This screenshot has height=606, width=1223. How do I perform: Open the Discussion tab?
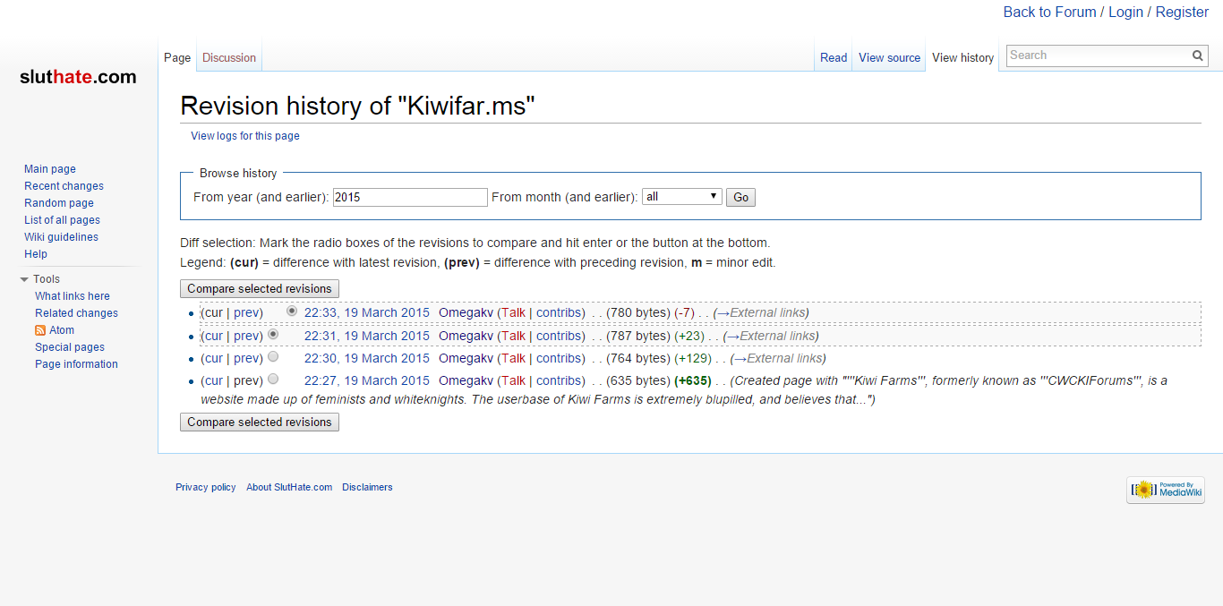[229, 57]
